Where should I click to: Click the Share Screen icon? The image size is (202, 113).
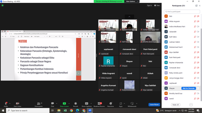click(x=64, y=104)
